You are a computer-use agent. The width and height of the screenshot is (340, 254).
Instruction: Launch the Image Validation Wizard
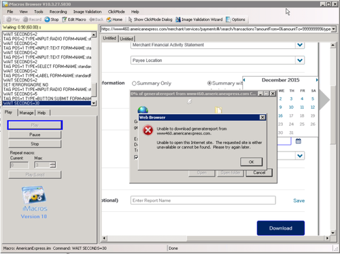[199, 20]
